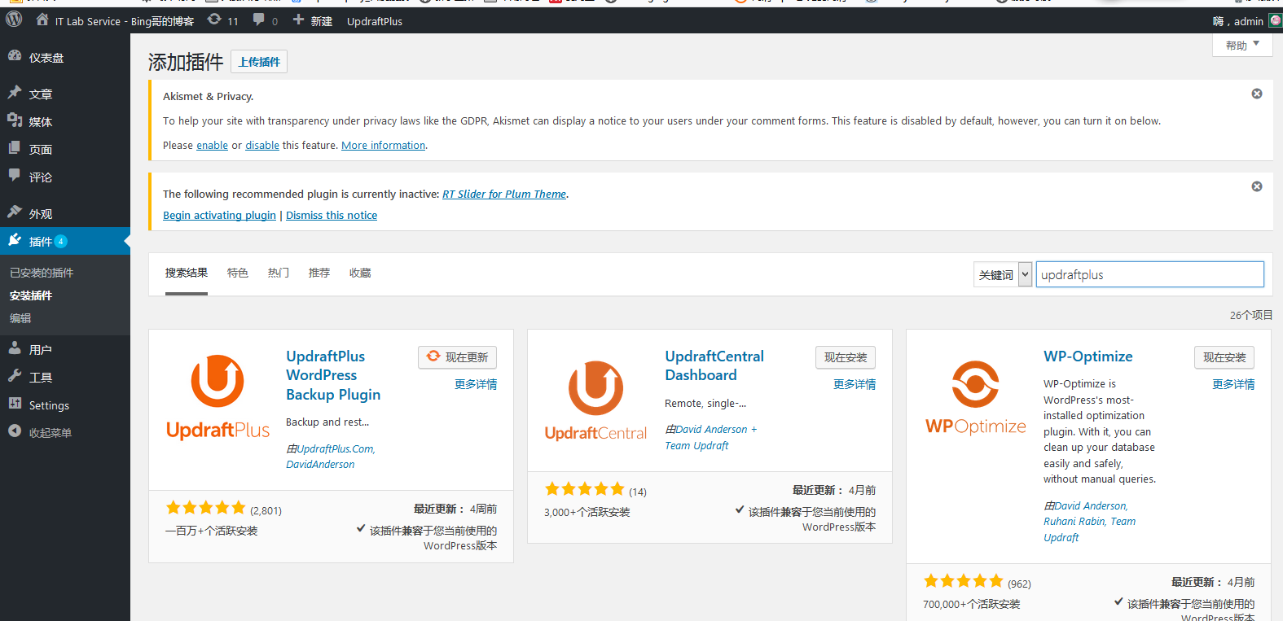Open the WordPress logo menu
This screenshot has height=621, width=1283.
[x=14, y=20]
